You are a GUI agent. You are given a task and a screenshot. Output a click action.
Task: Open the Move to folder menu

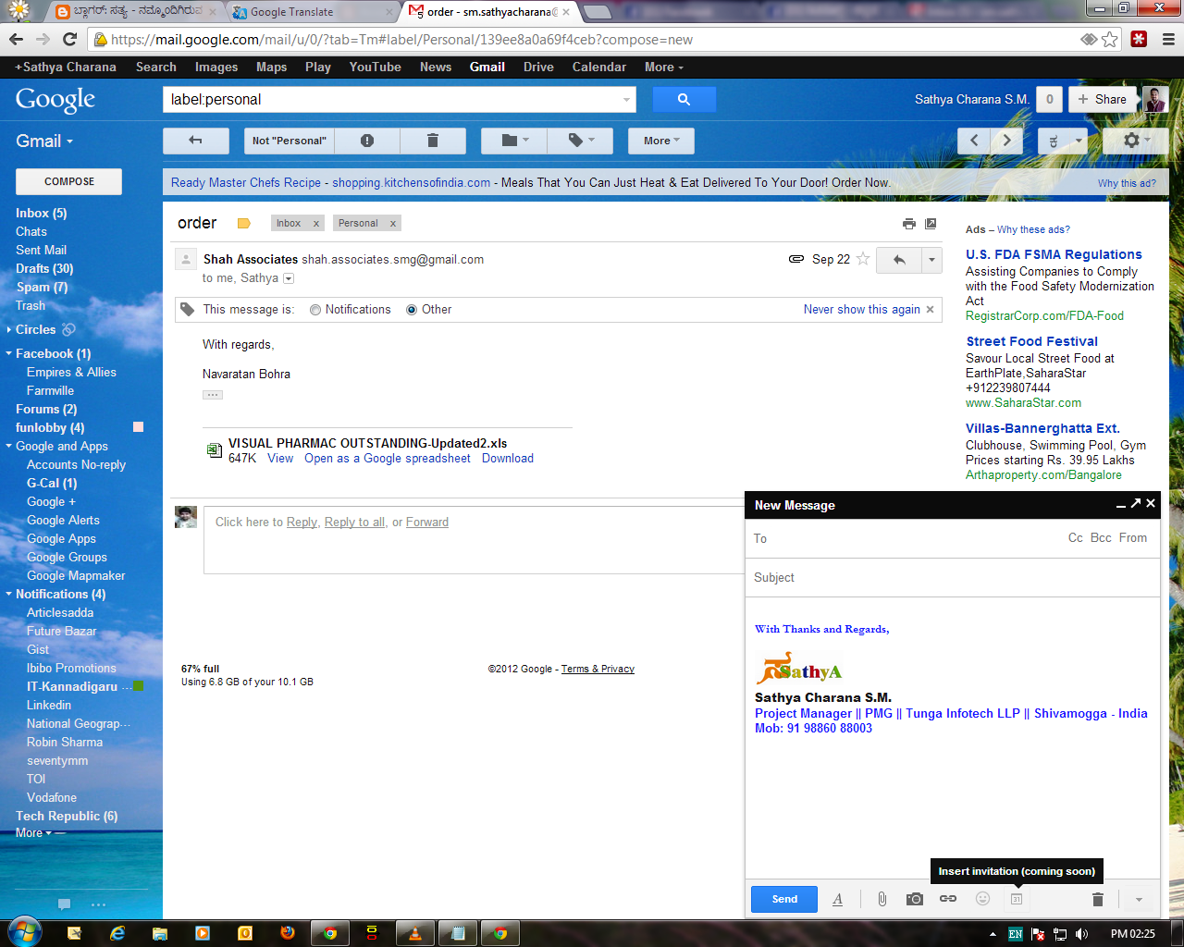pos(514,141)
